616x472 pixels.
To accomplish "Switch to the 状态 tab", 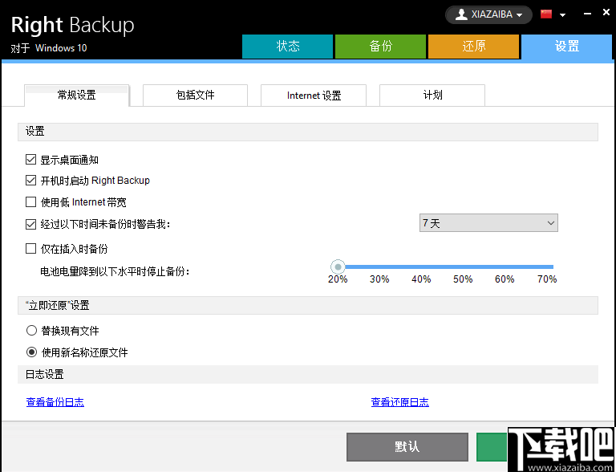I will 288,47.
